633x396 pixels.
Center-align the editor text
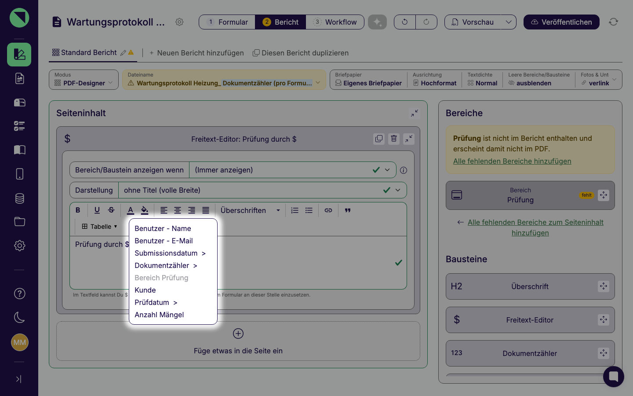click(178, 210)
